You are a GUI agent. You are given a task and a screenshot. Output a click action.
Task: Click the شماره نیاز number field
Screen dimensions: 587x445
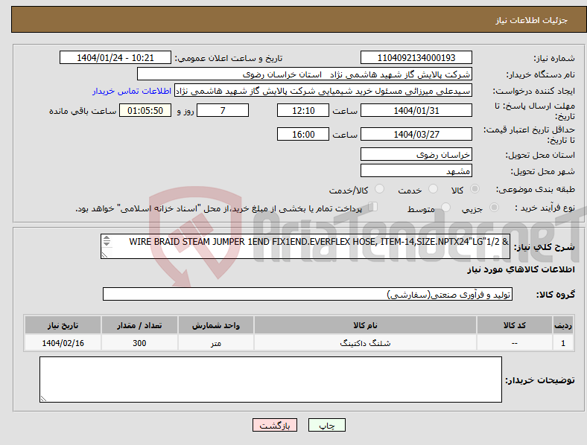(x=416, y=57)
